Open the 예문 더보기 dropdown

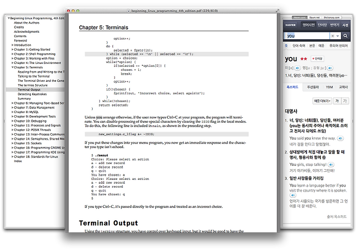pos(322,101)
